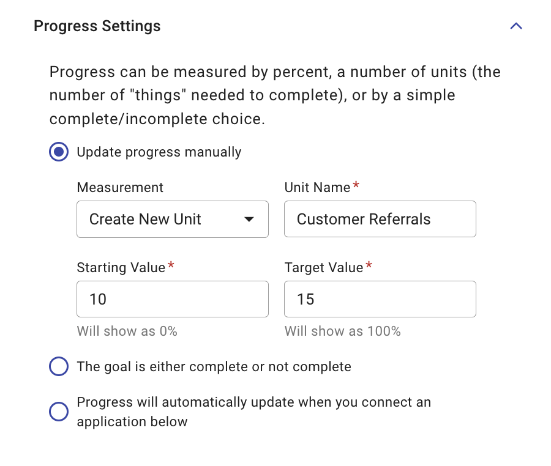
Task: Click the Progress Settings heading
Action: (97, 26)
